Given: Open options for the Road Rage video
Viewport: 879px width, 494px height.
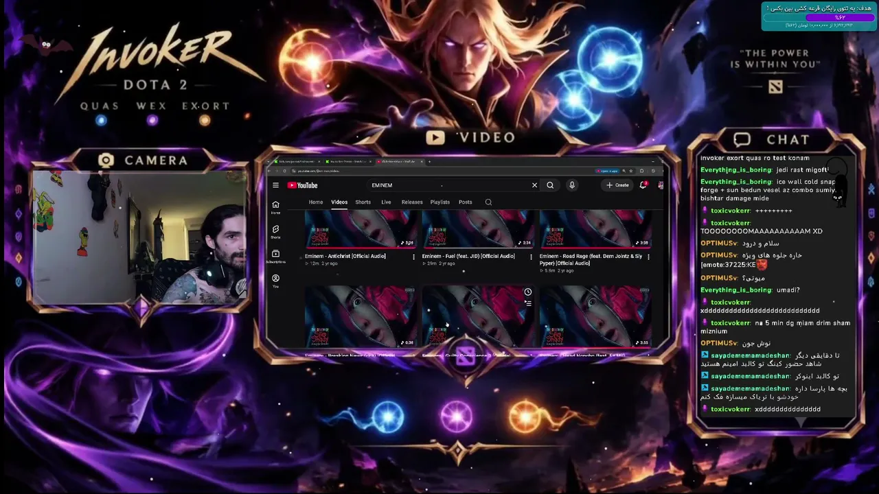Looking at the screenshot, I should [x=648, y=257].
